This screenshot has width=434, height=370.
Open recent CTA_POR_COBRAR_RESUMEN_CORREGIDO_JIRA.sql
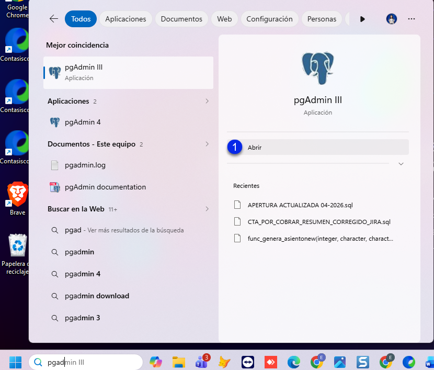(x=318, y=221)
